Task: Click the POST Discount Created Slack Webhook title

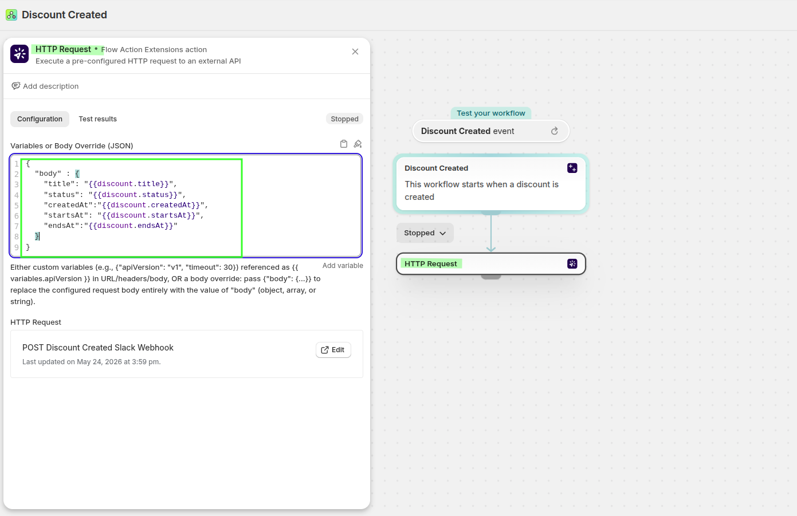Action: click(x=98, y=348)
